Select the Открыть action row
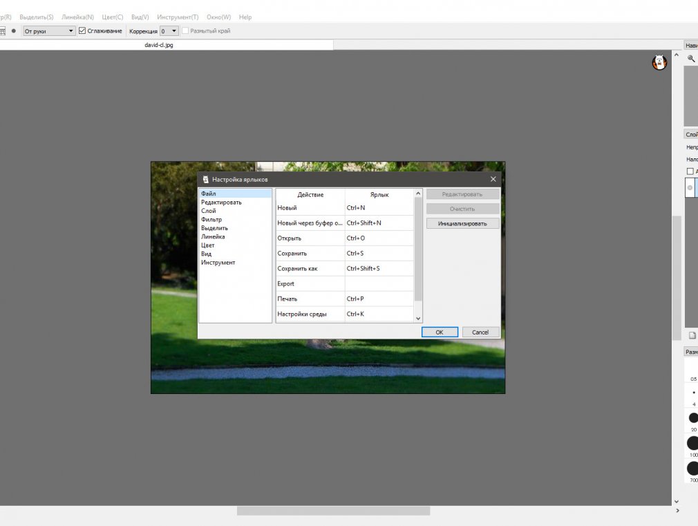The image size is (698, 526). click(345, 238)
